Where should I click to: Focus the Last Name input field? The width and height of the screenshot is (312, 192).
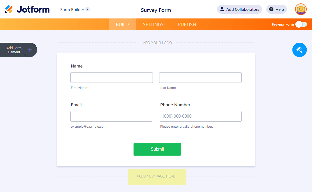200,78
